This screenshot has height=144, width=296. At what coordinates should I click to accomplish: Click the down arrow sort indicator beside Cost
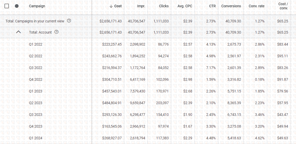(111, 6)
